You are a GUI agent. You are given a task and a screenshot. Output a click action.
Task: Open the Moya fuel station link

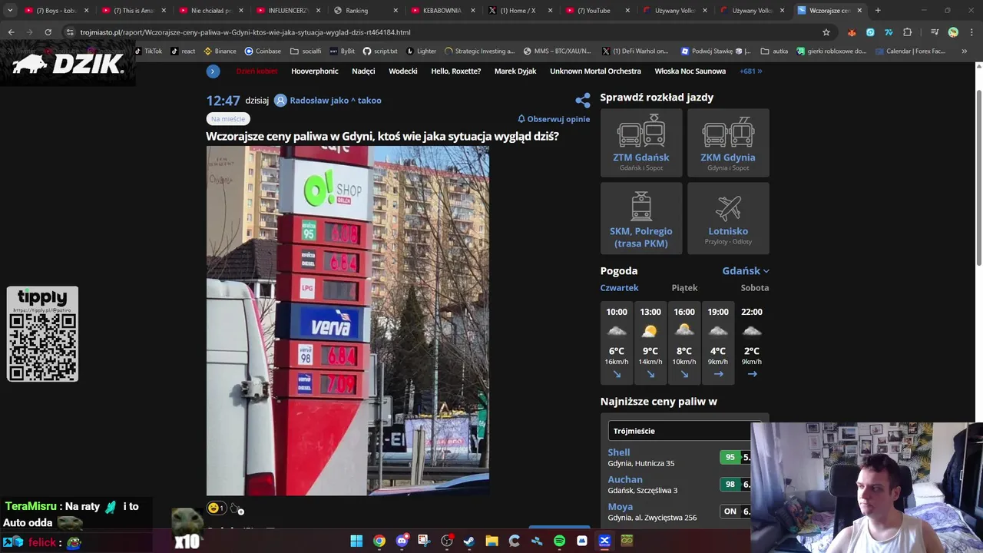pyautogui.click(x=621, y=507)
